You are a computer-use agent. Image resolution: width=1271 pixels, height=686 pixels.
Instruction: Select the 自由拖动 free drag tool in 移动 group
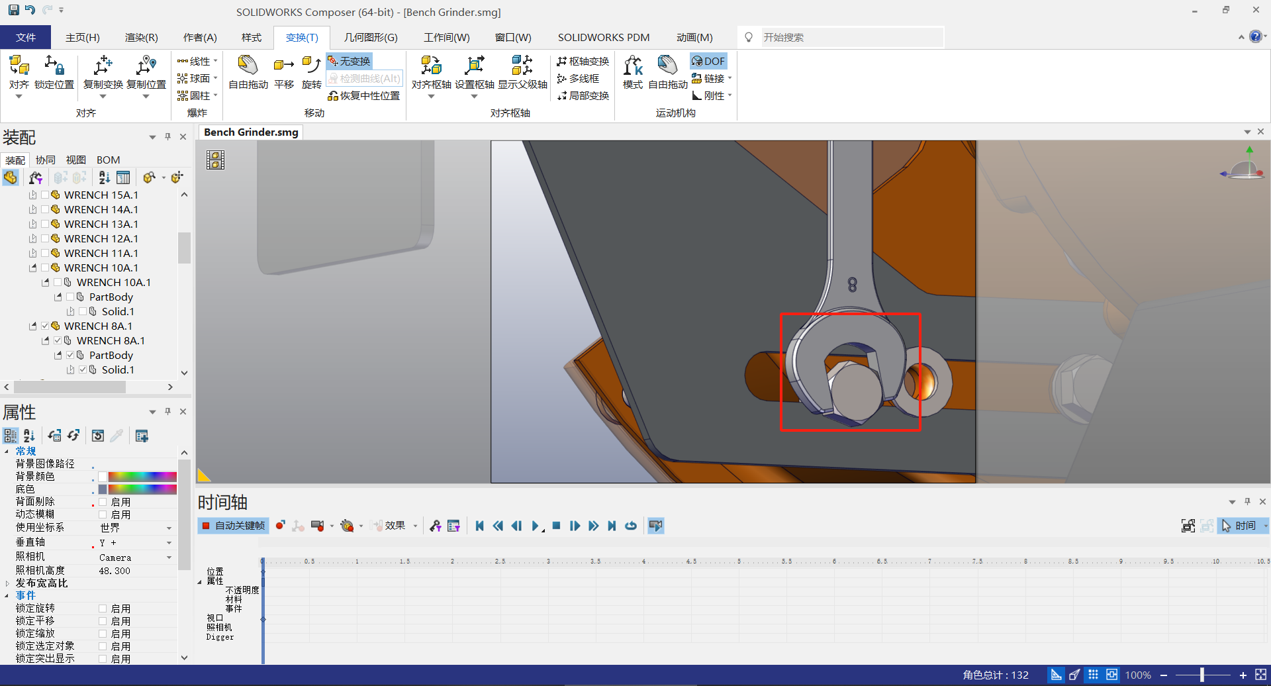248,73
